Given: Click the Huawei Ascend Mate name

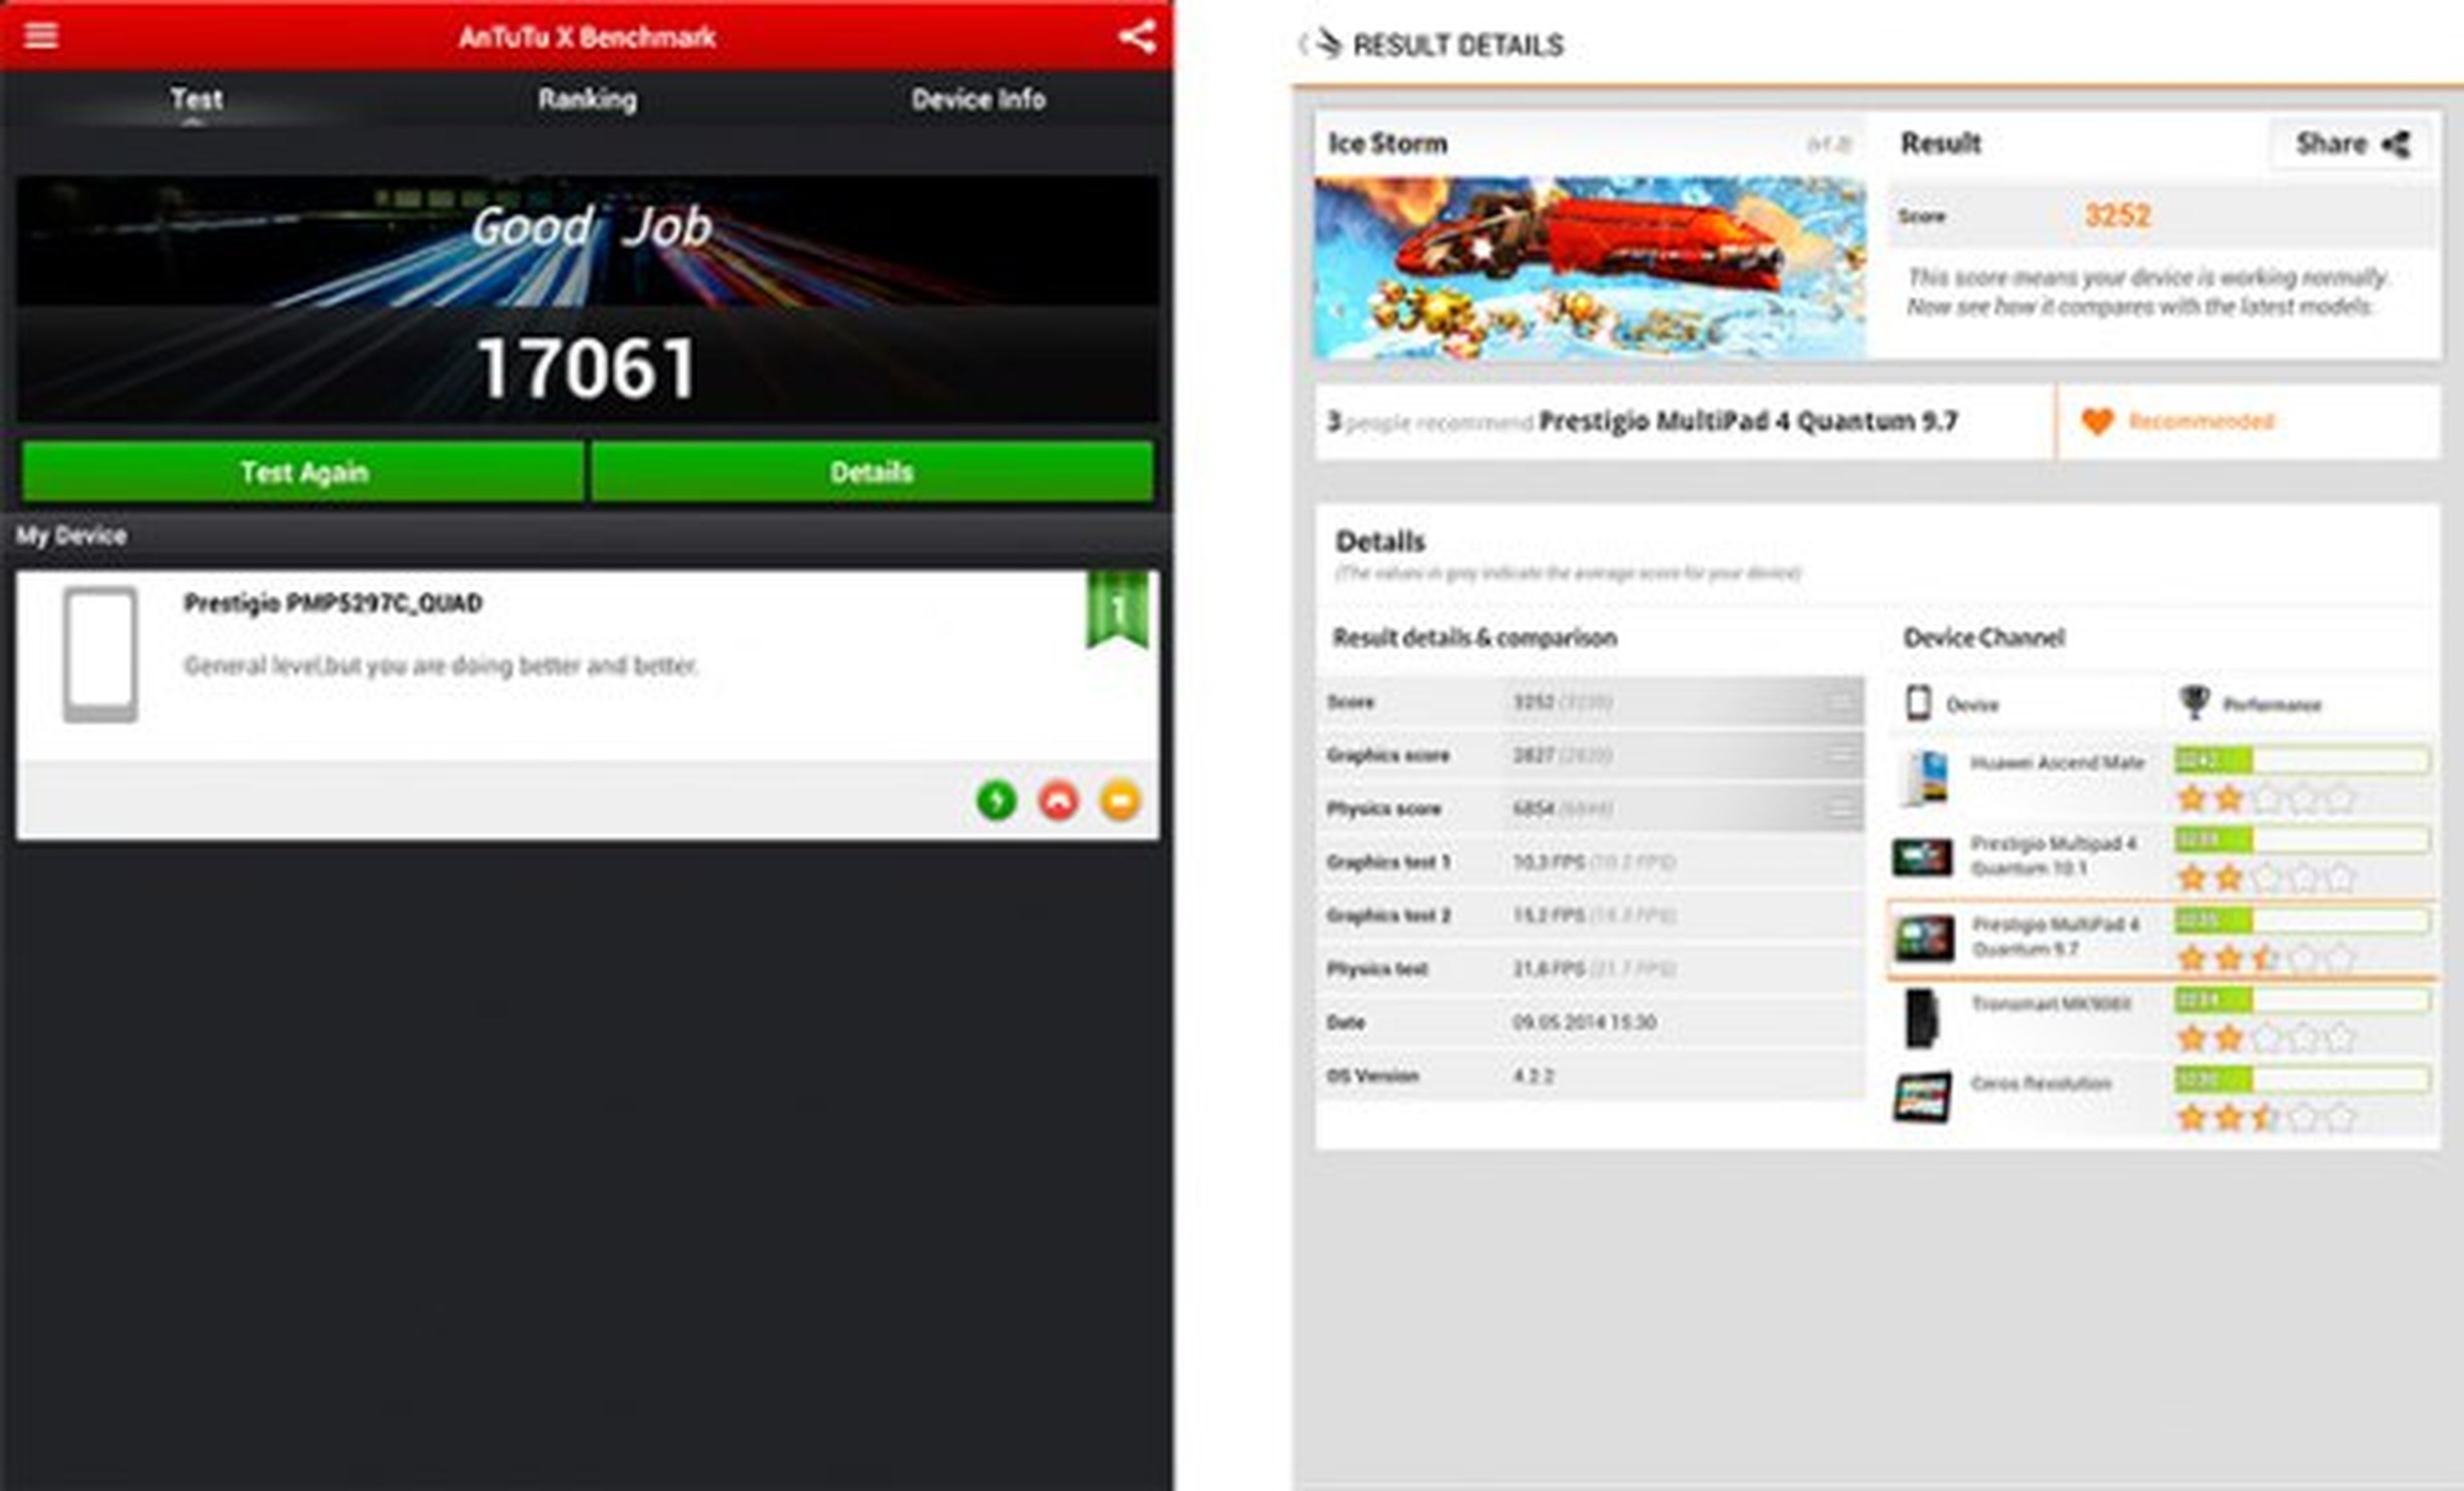Looking at the screenshot, I should tap(2057, 762).
